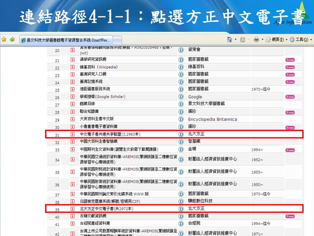Click D database icon for 古籍文獻資訊網
This screenshot has height=236, width=314.
[x=181, y=216]
